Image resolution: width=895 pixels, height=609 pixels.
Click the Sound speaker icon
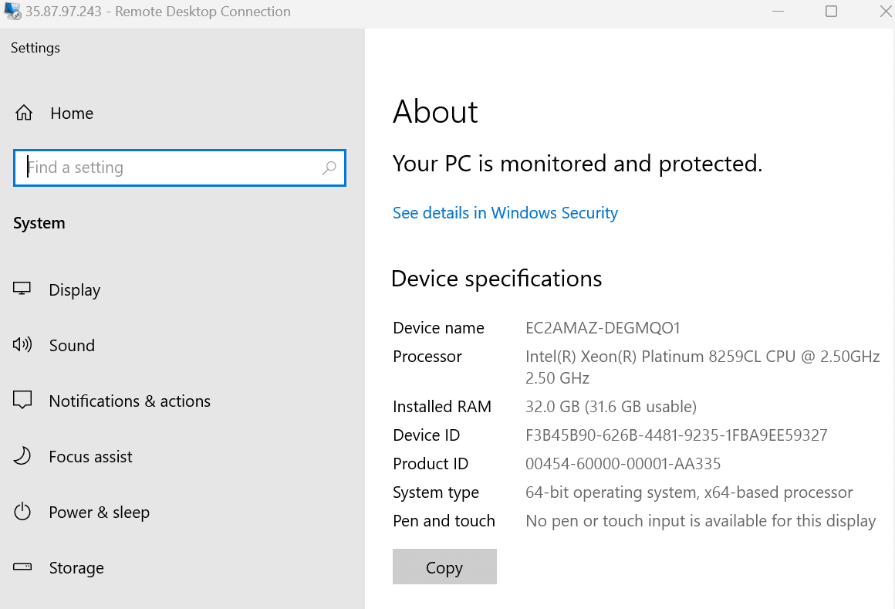[22, 345]
